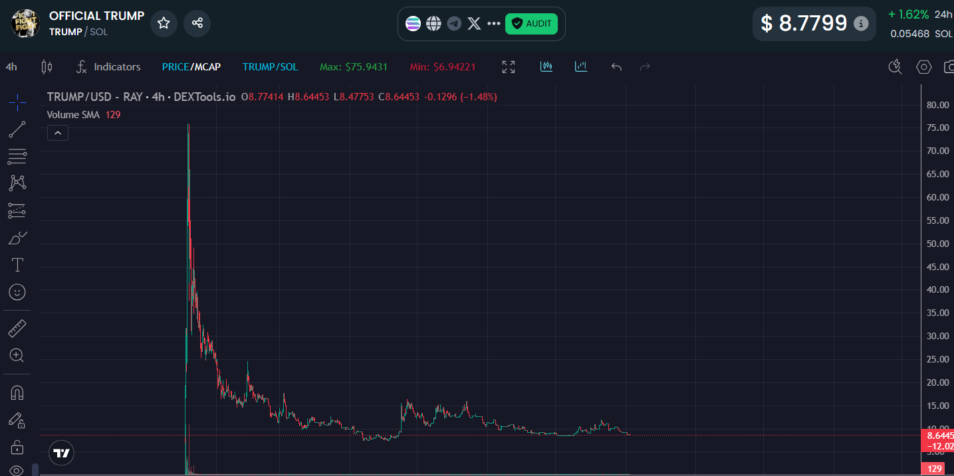Toggle the candlestick trades display icon
954x476 pixels.
(x=546, y=66)
